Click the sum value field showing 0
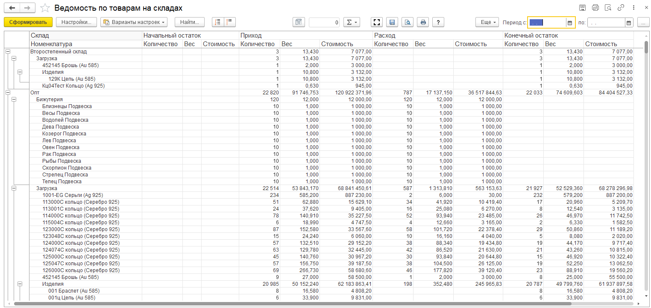 324,22
